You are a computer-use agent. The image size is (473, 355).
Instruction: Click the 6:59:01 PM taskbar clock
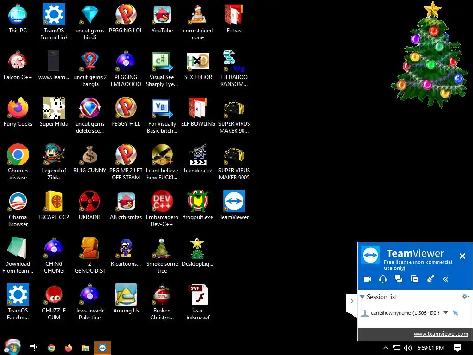click(431, 348)
